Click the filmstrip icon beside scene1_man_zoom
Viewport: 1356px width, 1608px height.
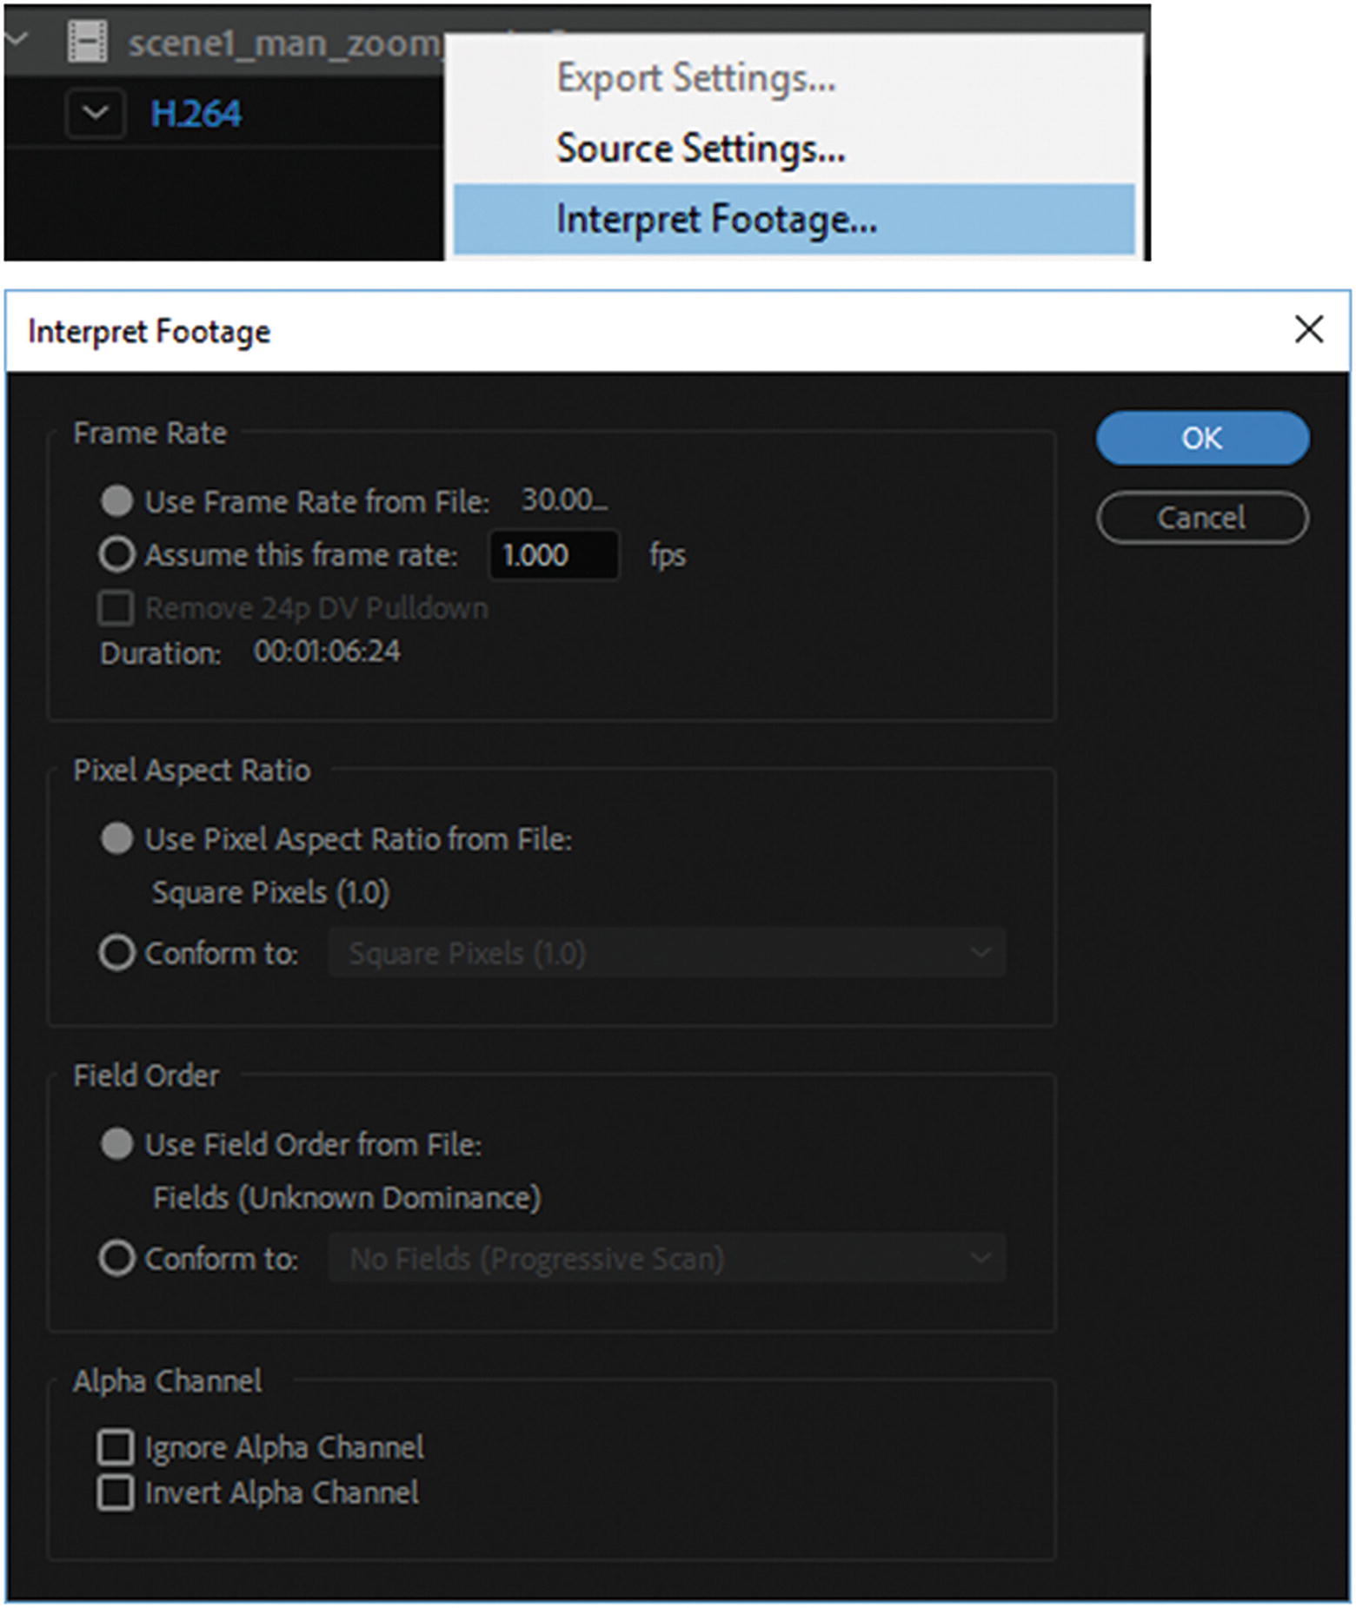pos(87,42)
